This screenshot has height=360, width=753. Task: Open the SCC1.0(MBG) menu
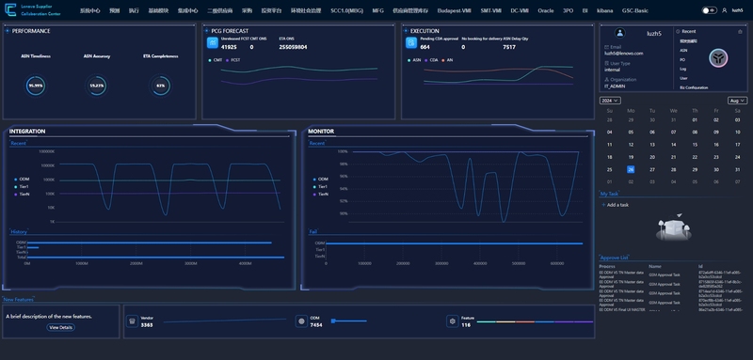(346, 10)
